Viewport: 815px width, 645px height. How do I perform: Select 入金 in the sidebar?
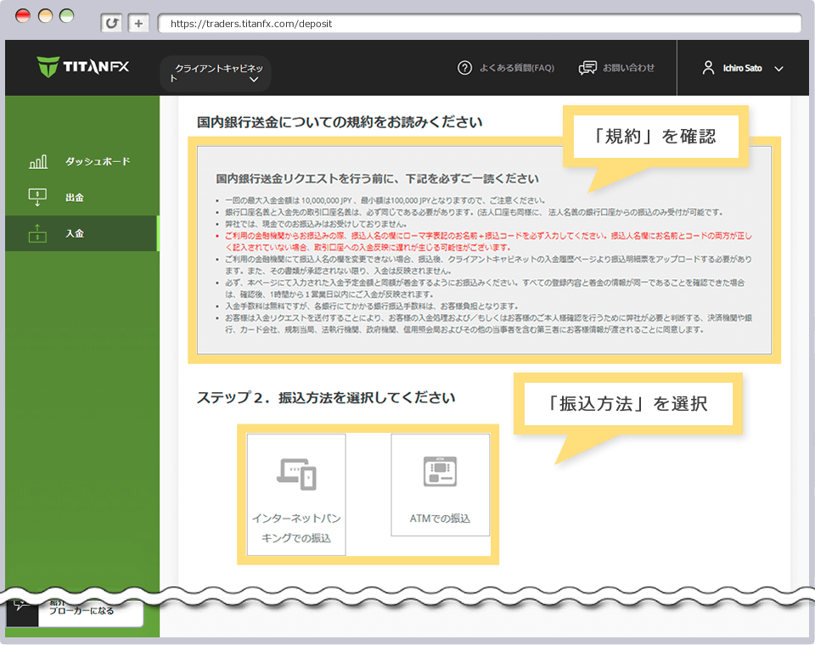pyautogui.click(x=75, y=233)
